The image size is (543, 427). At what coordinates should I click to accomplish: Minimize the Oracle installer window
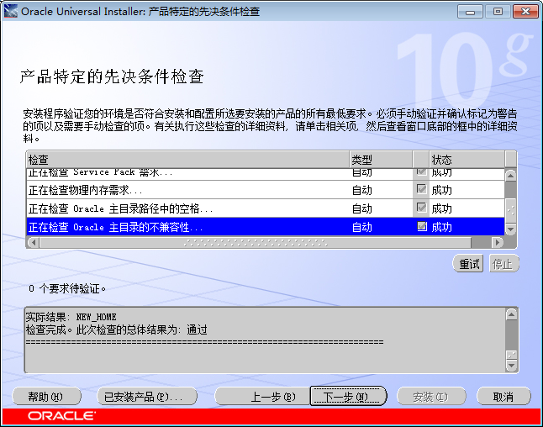(x=470, y=12)
